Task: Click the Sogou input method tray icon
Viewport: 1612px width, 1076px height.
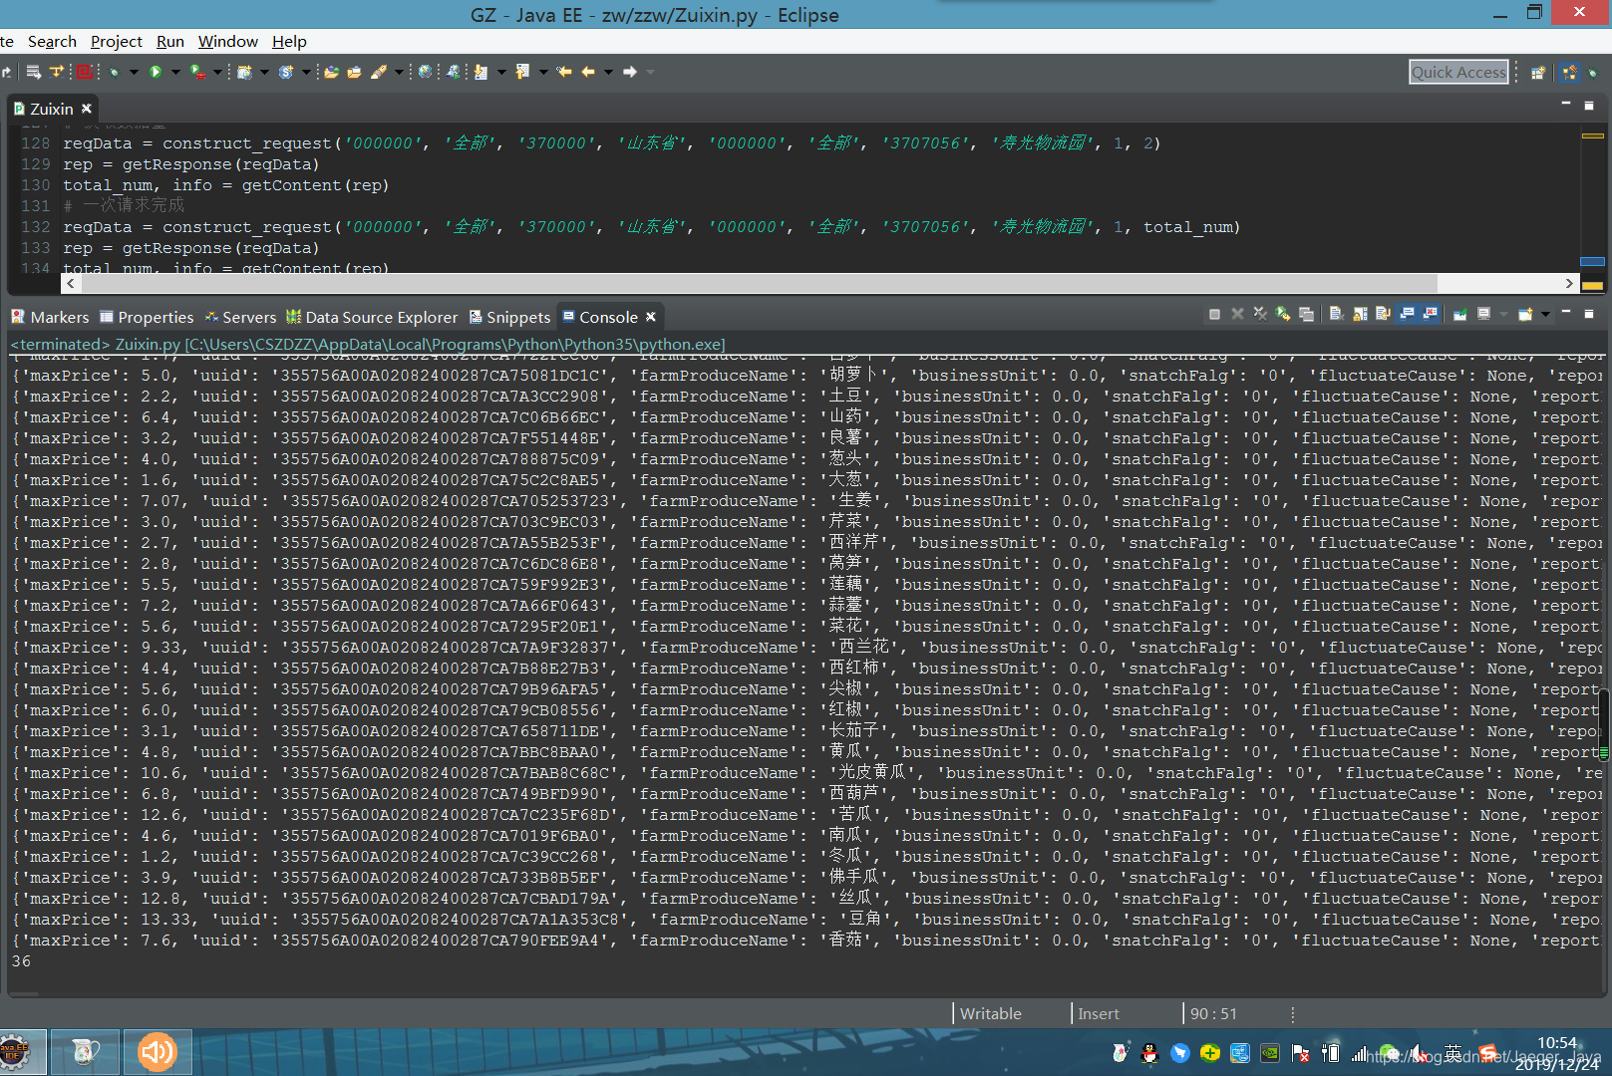Action: point(1488,1052)
